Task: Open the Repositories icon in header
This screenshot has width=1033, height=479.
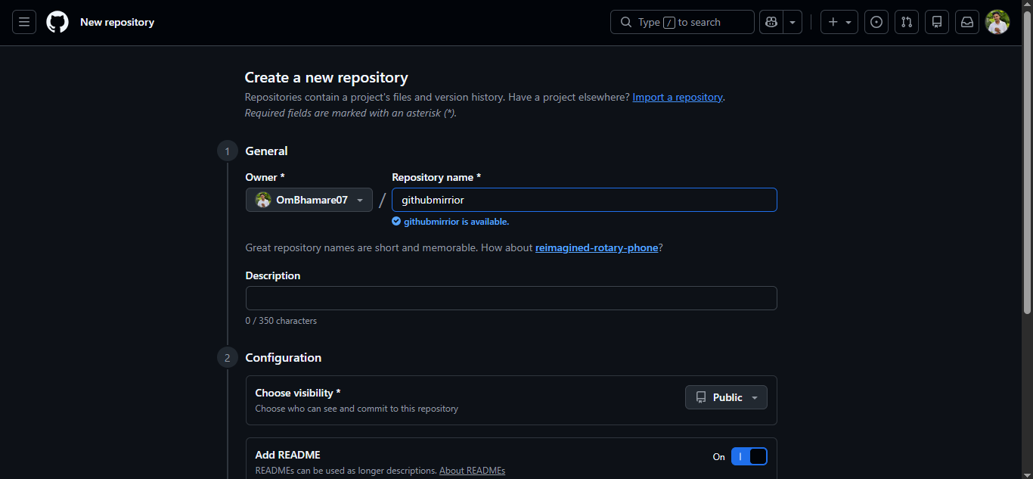Action: point(937,22)
